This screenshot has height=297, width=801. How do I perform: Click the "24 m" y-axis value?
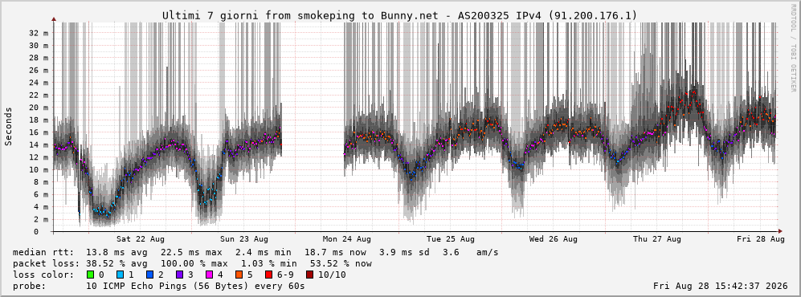(39, 83)
